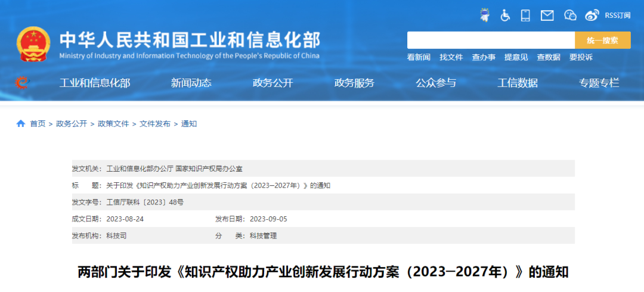The height and width of the screenshot is (292, 644).
Task: Open 专题专栏 navigation menu
Action: [x=599, y=83]
